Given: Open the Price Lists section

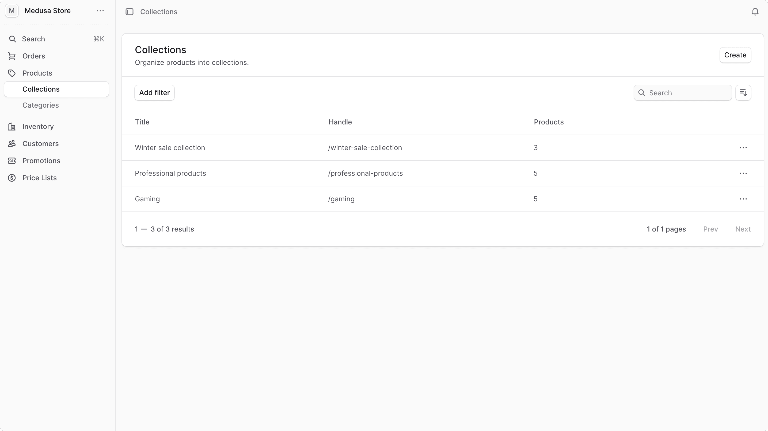Looking at the screenshot, I should (40, 178).
